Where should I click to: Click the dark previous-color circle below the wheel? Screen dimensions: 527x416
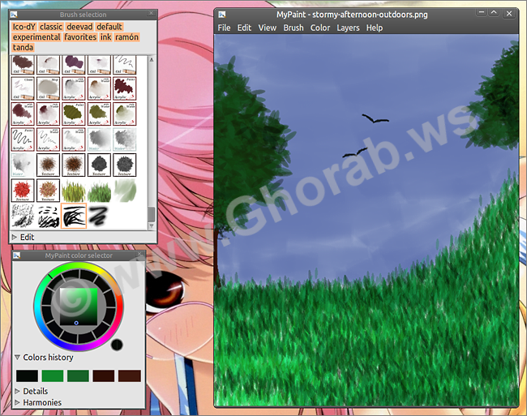pos(117,345)
